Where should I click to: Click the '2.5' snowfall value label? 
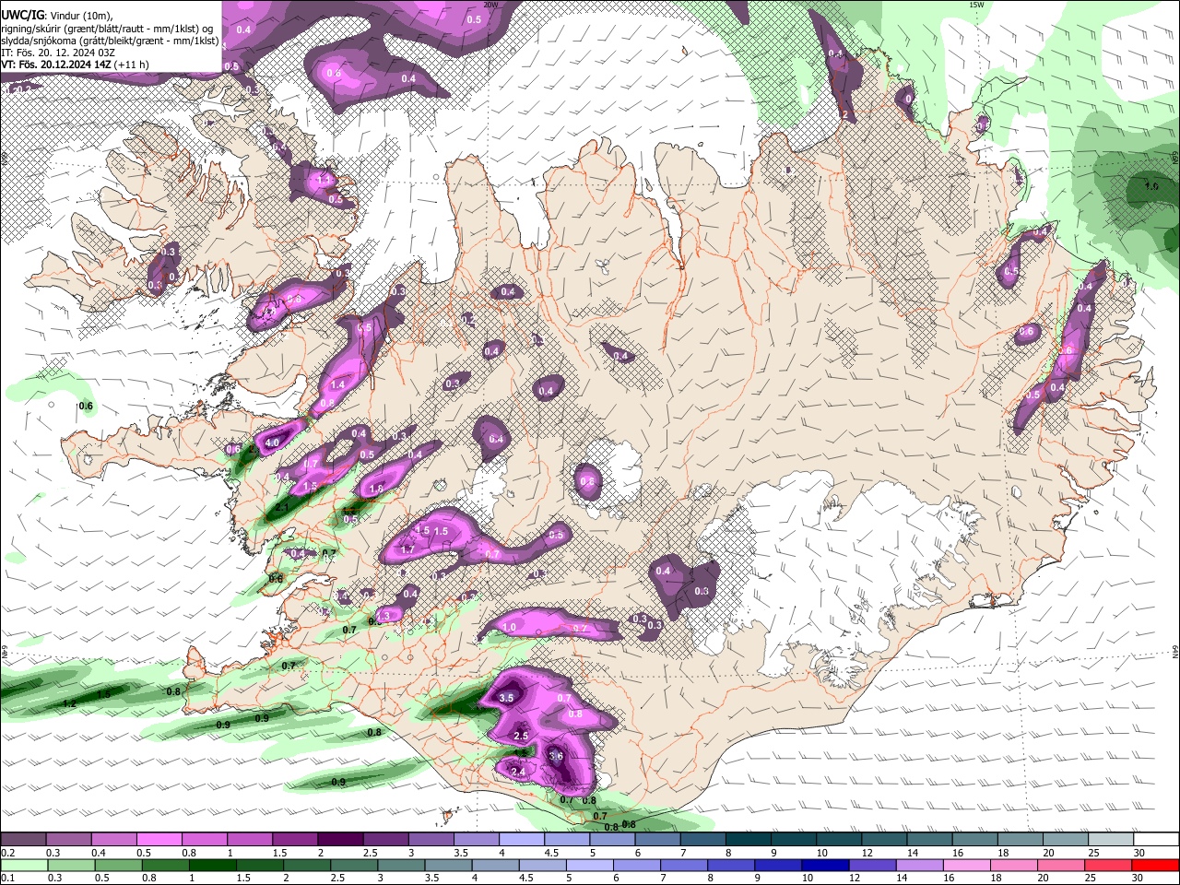pyautogui.click(x=521, y=737)
